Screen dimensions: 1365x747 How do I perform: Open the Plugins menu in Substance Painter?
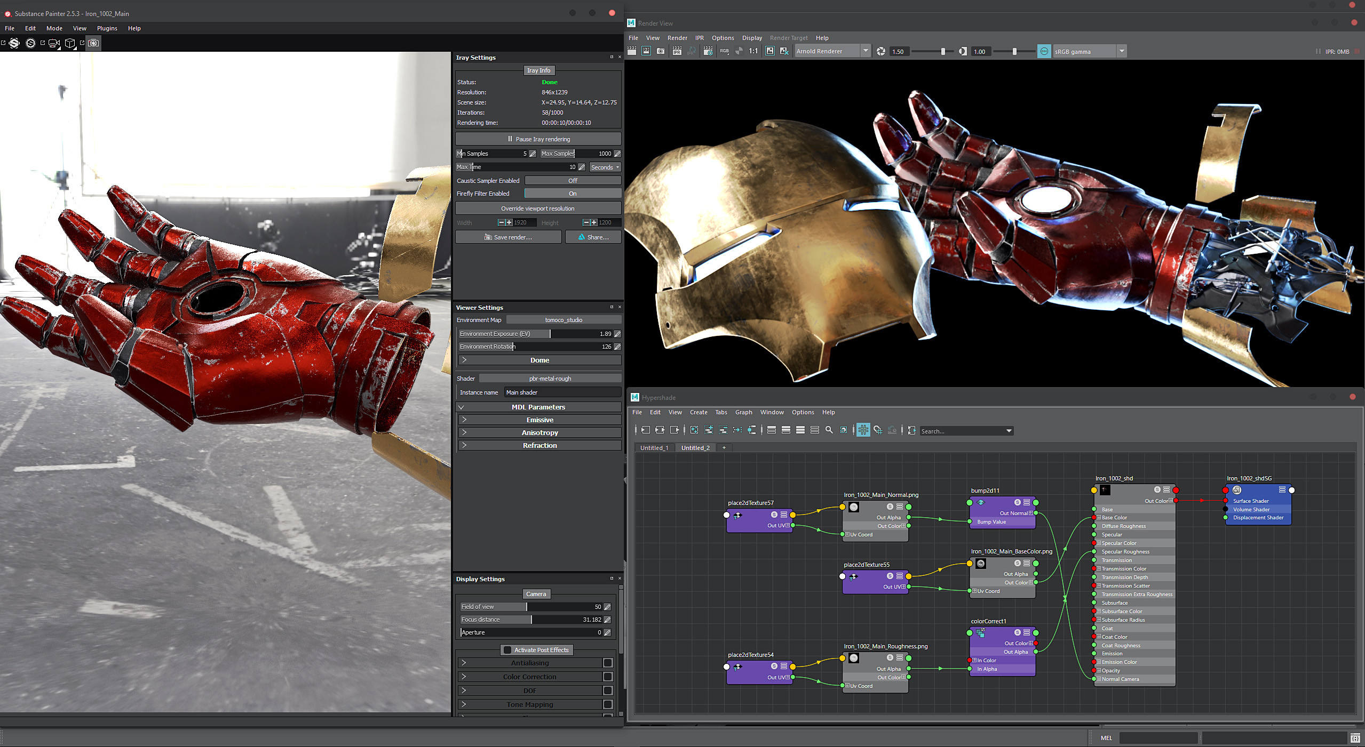[x=107, y=28]
